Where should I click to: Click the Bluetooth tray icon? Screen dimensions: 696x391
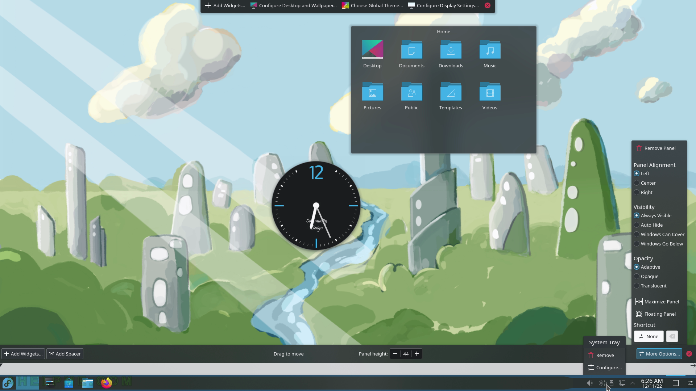point(601,383)
